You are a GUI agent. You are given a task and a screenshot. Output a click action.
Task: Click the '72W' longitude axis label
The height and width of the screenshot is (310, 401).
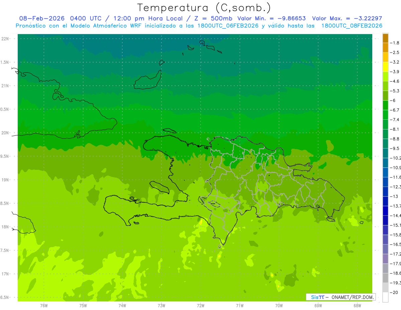point(200,305)
